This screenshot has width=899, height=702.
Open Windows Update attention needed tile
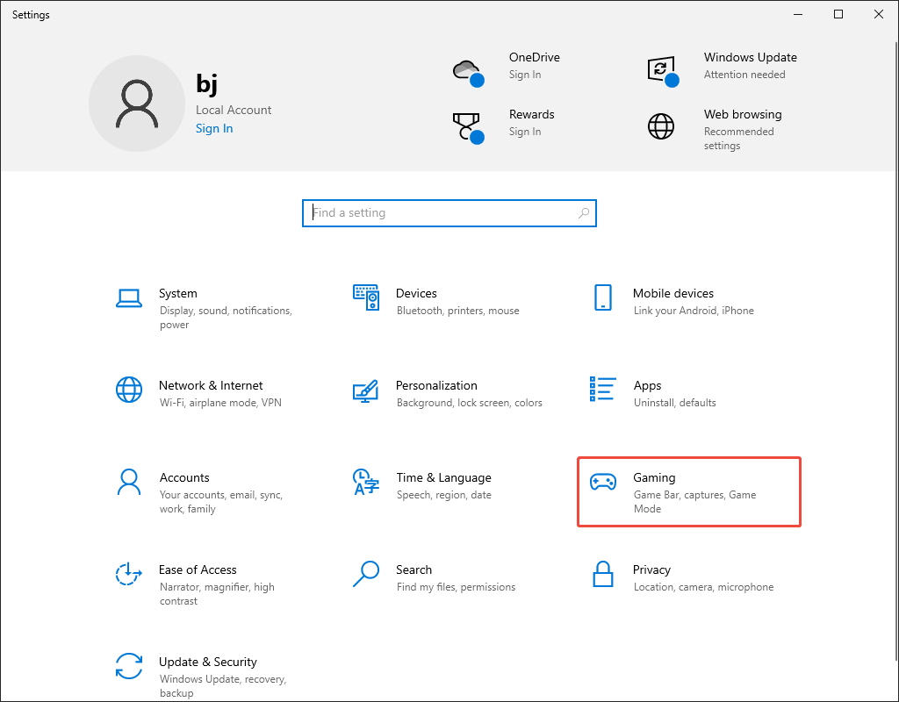point(750,66)
